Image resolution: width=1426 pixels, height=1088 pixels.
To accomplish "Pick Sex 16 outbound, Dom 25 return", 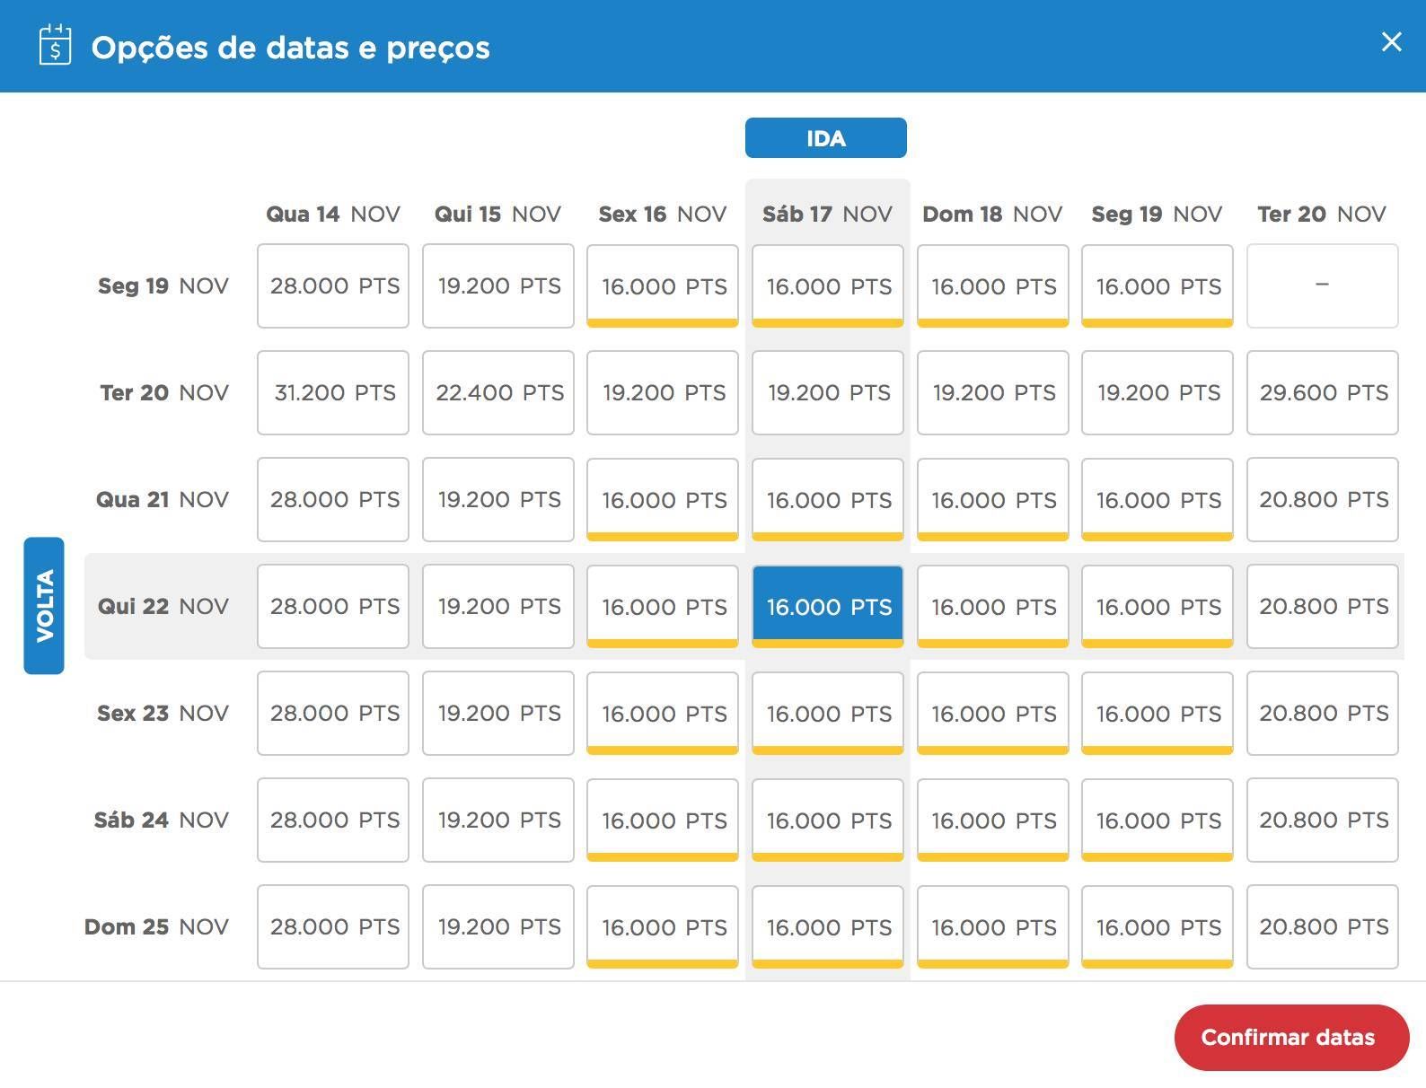I will coord(663,926).
